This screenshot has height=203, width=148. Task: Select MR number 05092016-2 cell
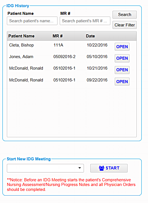point(64,57)
